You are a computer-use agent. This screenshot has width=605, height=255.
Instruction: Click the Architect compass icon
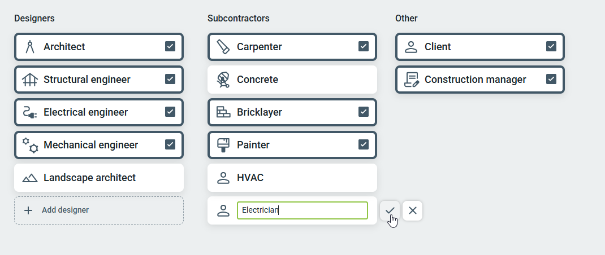coord(30,47)
